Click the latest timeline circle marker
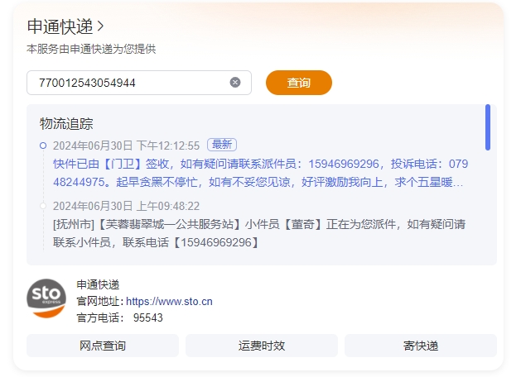 [43, 146]
